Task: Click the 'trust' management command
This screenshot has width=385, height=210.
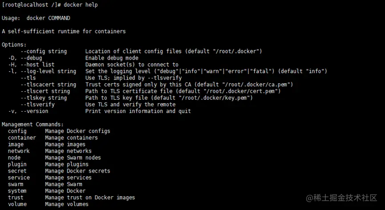Action: [16, 198]
